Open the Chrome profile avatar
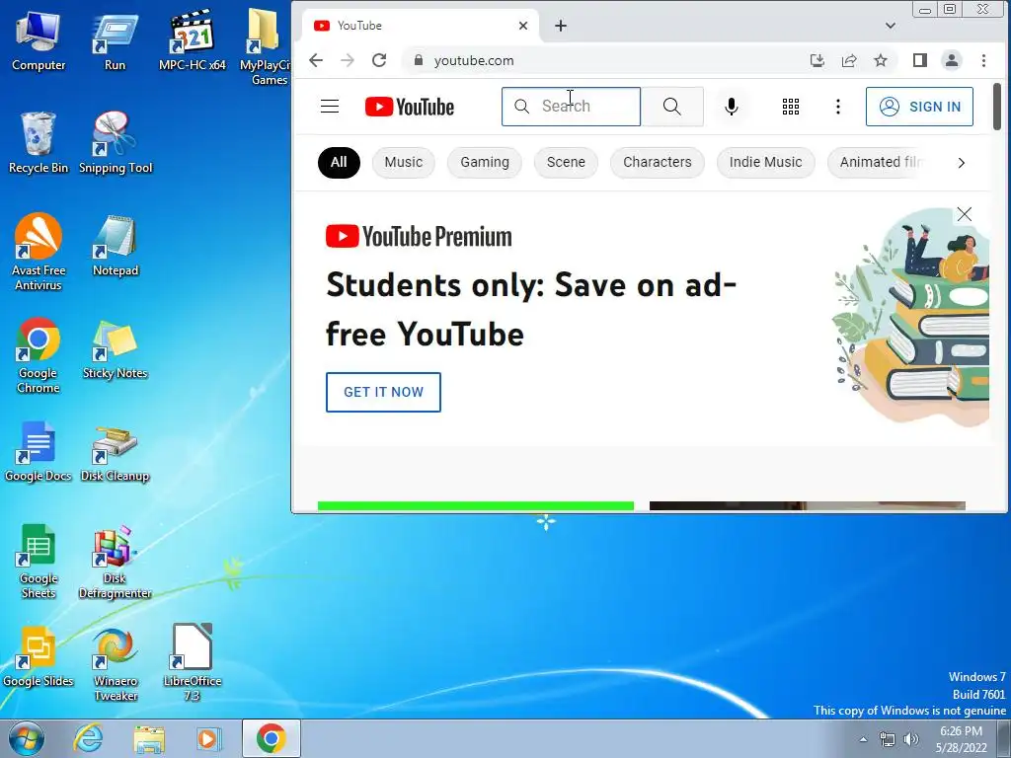1011x758 pixels. coord(951,60)
